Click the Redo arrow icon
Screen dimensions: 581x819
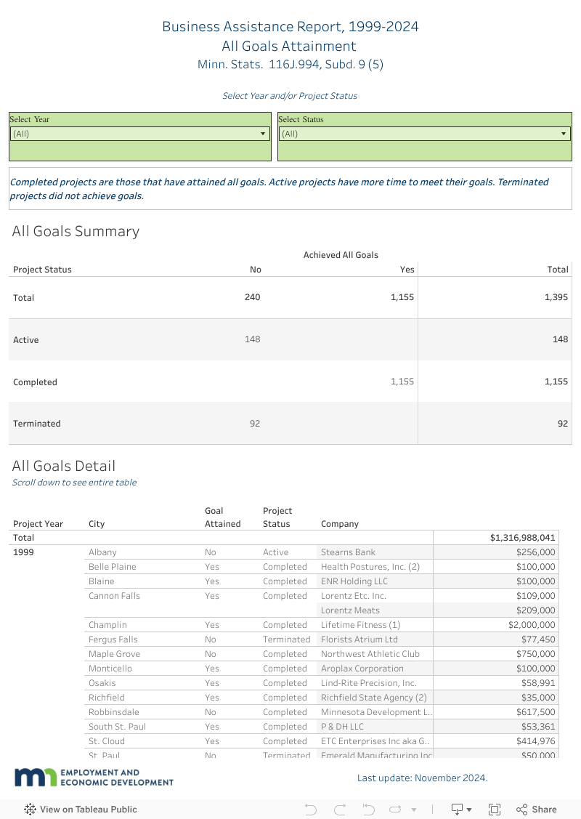click(x=339, y=809)
